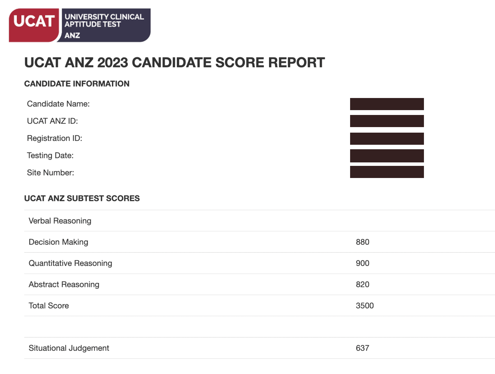Screen dimensions: 495x374
Task: Click the Situational Judgement score 637
Action: tap(363, 348)
